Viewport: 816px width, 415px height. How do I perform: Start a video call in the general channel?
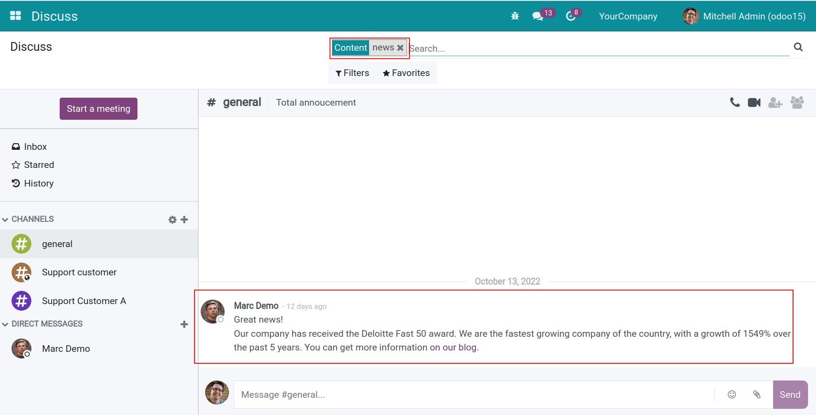click(754, 102)
